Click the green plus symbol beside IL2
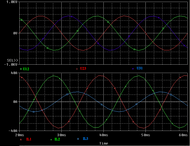 pyautogui.click(x=51, y=140)
